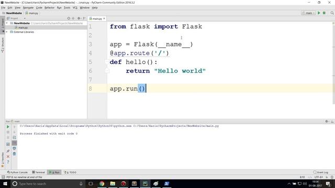The width and height of the screenshot is (335, 188).
Task: Open help with Run panel question mark
Action: click(8, 162)
